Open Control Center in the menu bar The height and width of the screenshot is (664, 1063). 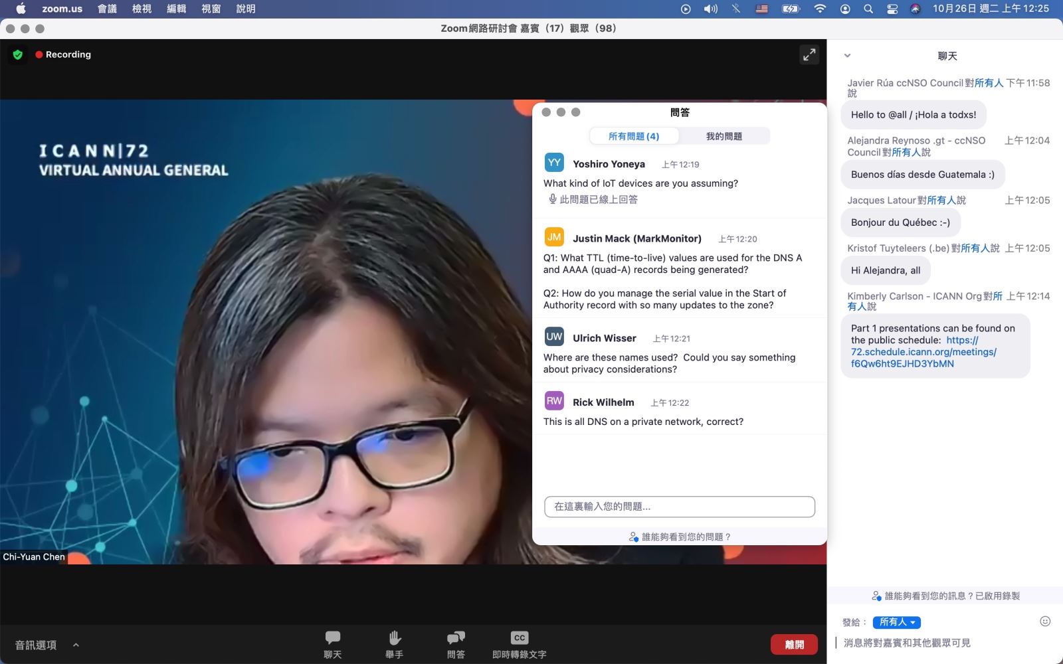[x=892, y=9]
